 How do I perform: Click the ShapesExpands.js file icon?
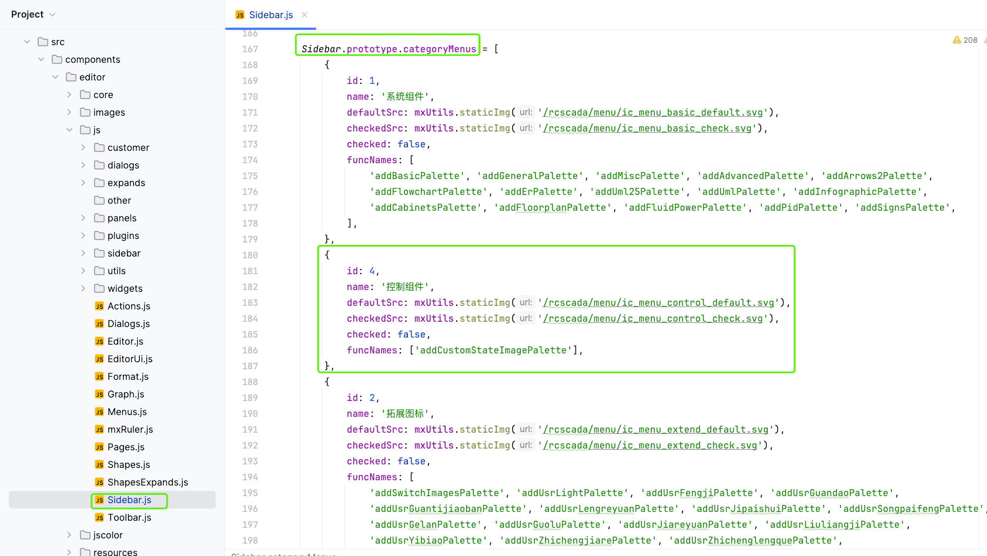coord(99,482)
